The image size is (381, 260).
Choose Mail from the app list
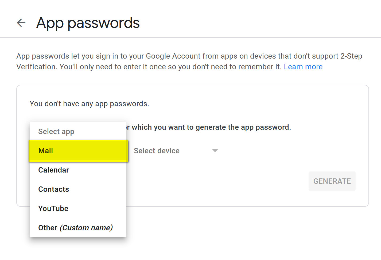46,151
